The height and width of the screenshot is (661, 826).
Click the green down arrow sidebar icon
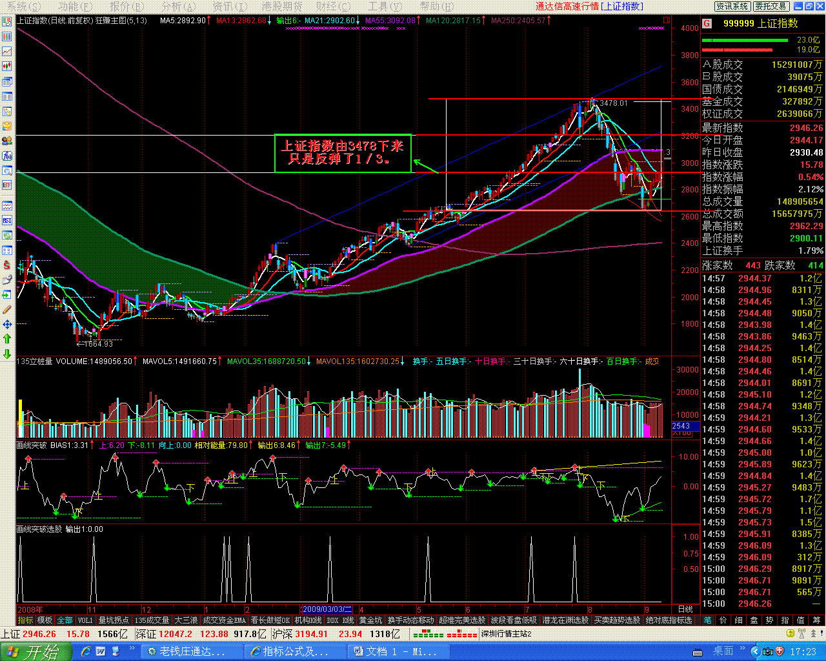click(7, 354)
